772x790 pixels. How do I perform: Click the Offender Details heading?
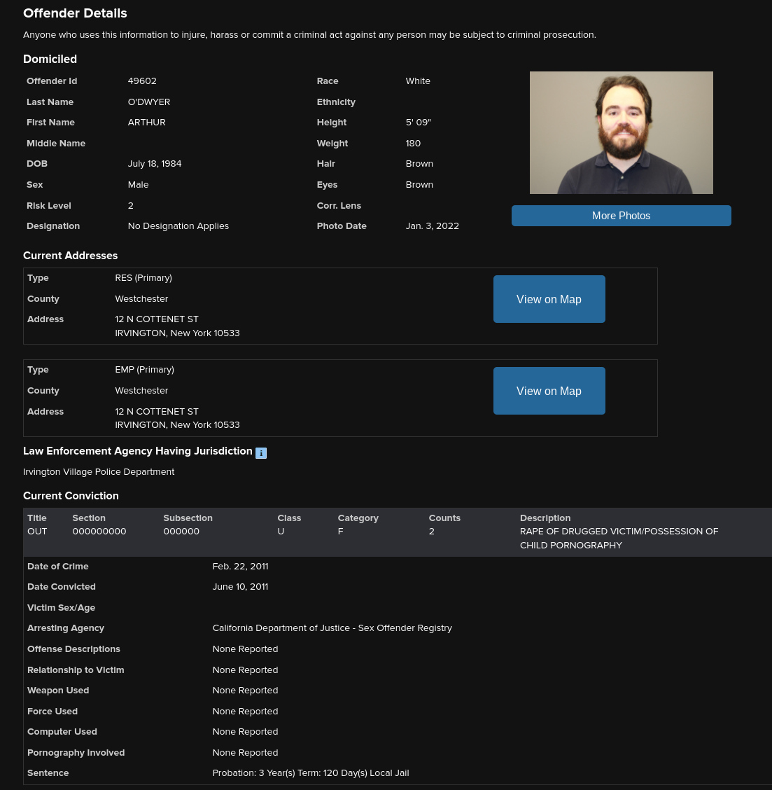click(75, 13)
